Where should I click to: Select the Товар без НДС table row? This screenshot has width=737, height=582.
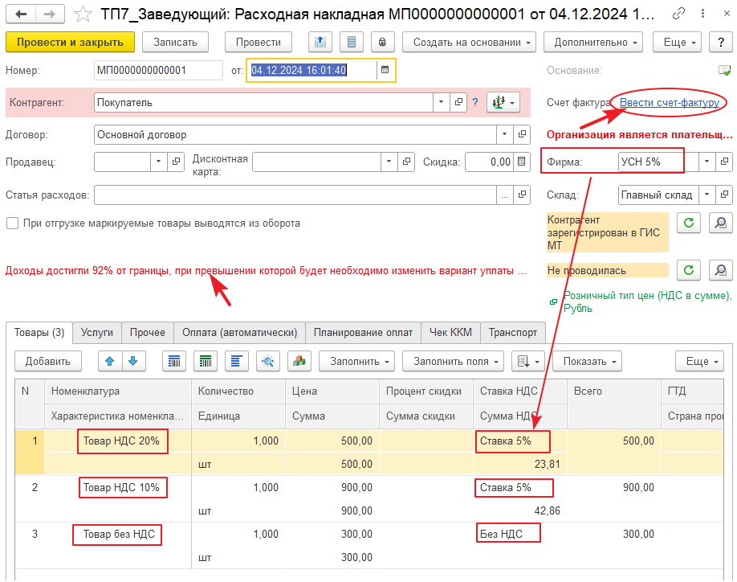click(x=117, y=535)
